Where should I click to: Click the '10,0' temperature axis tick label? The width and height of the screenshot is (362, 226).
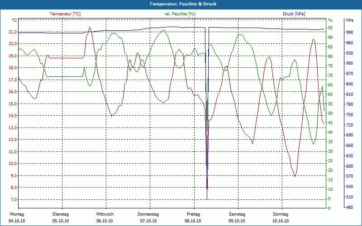tap(13, 164)
